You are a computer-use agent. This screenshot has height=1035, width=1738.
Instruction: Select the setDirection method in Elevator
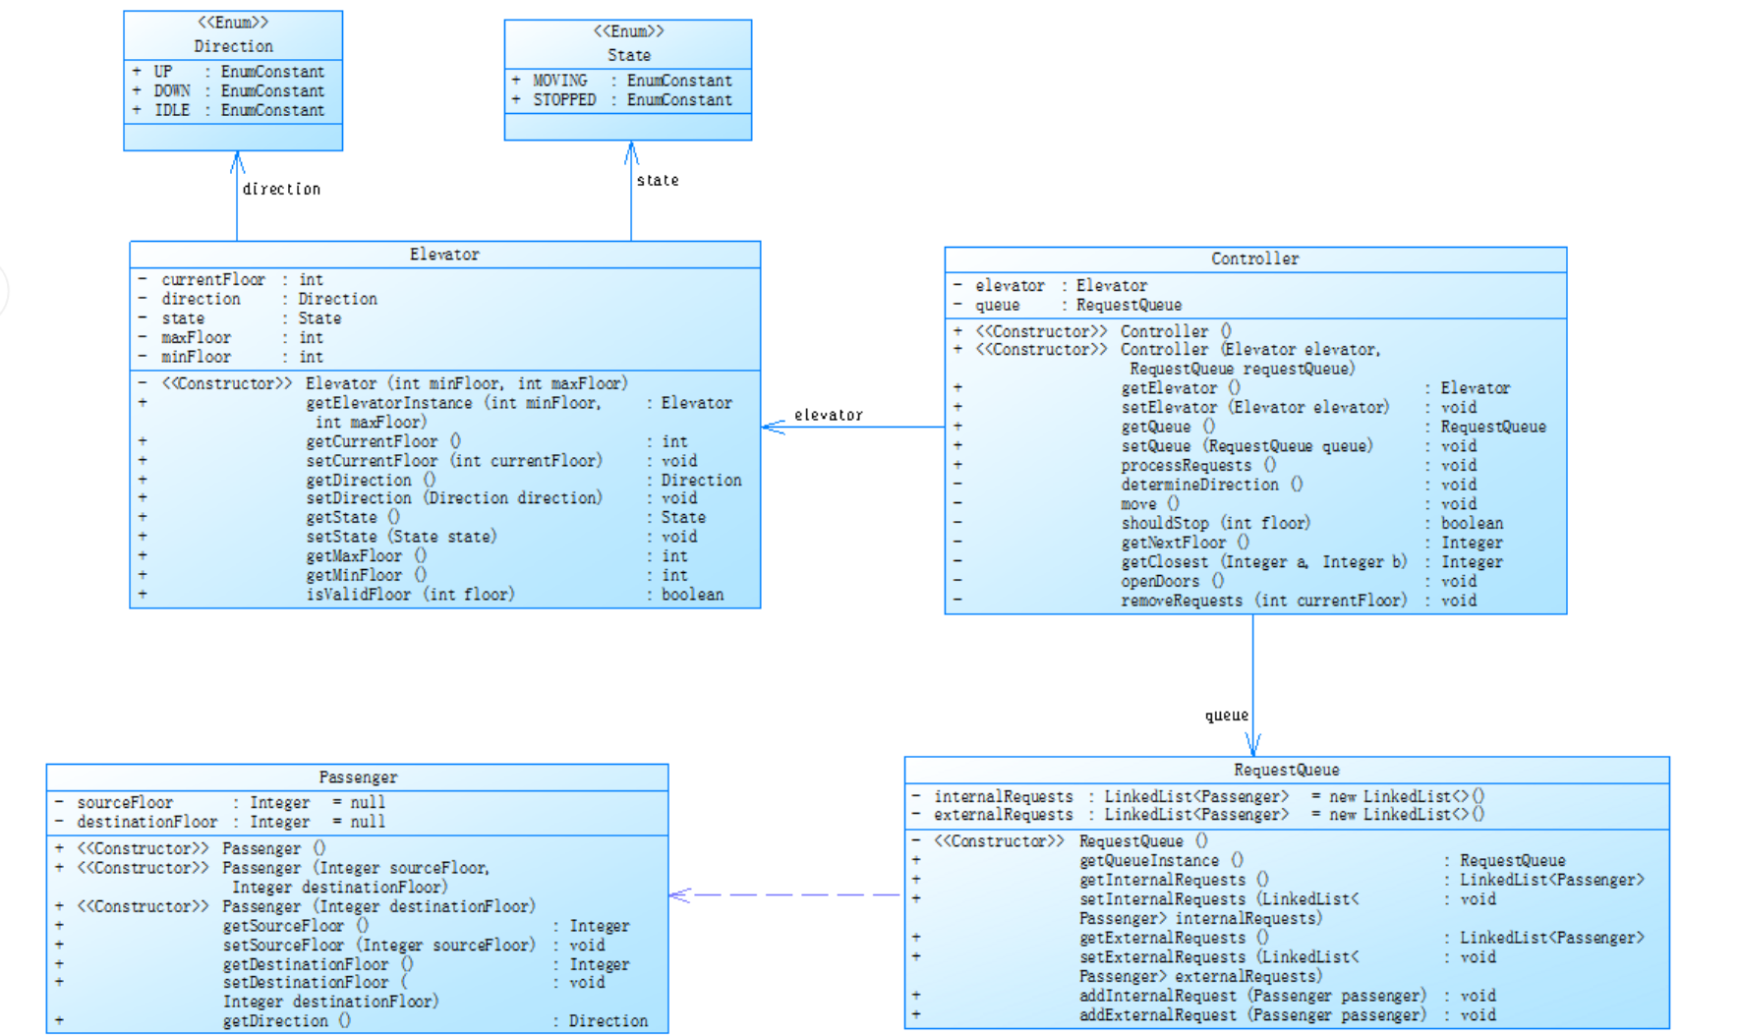pos(418,498)
